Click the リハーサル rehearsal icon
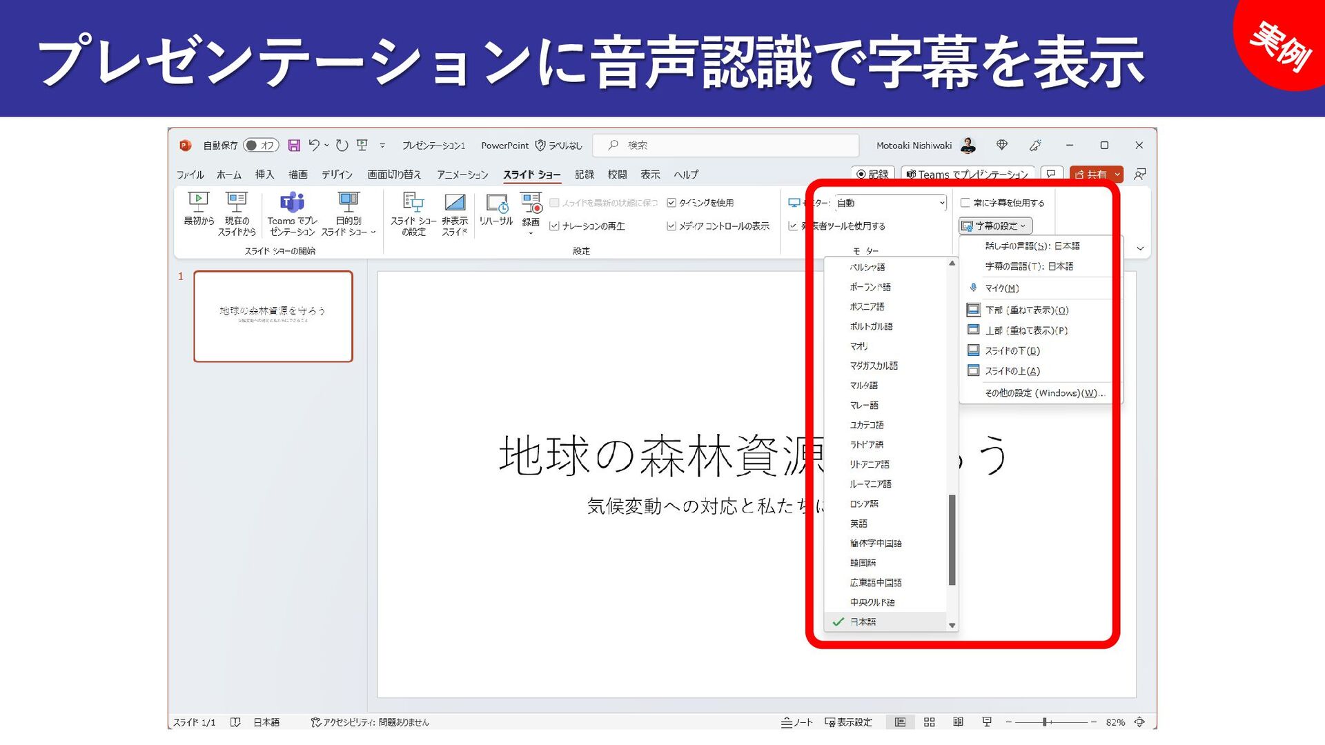This screenshot has height=745, width=1325. click(496, 203)
